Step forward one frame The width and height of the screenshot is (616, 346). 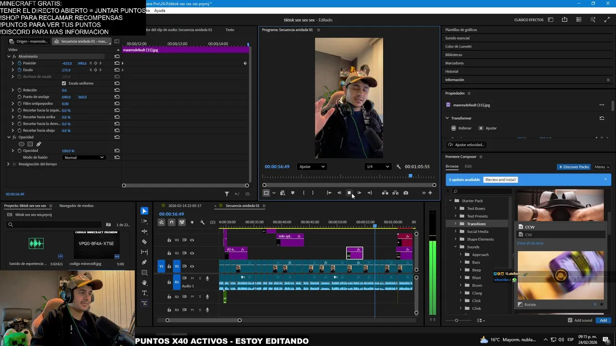(359, 193)
